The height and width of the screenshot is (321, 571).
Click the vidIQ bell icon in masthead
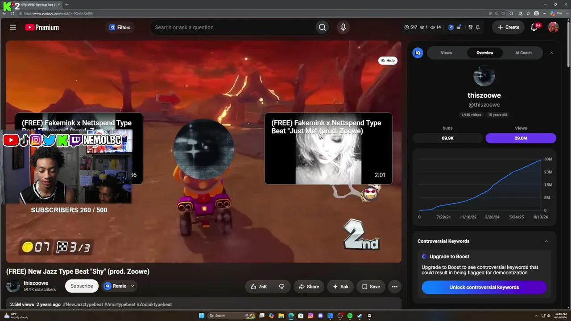click(477, 27)
